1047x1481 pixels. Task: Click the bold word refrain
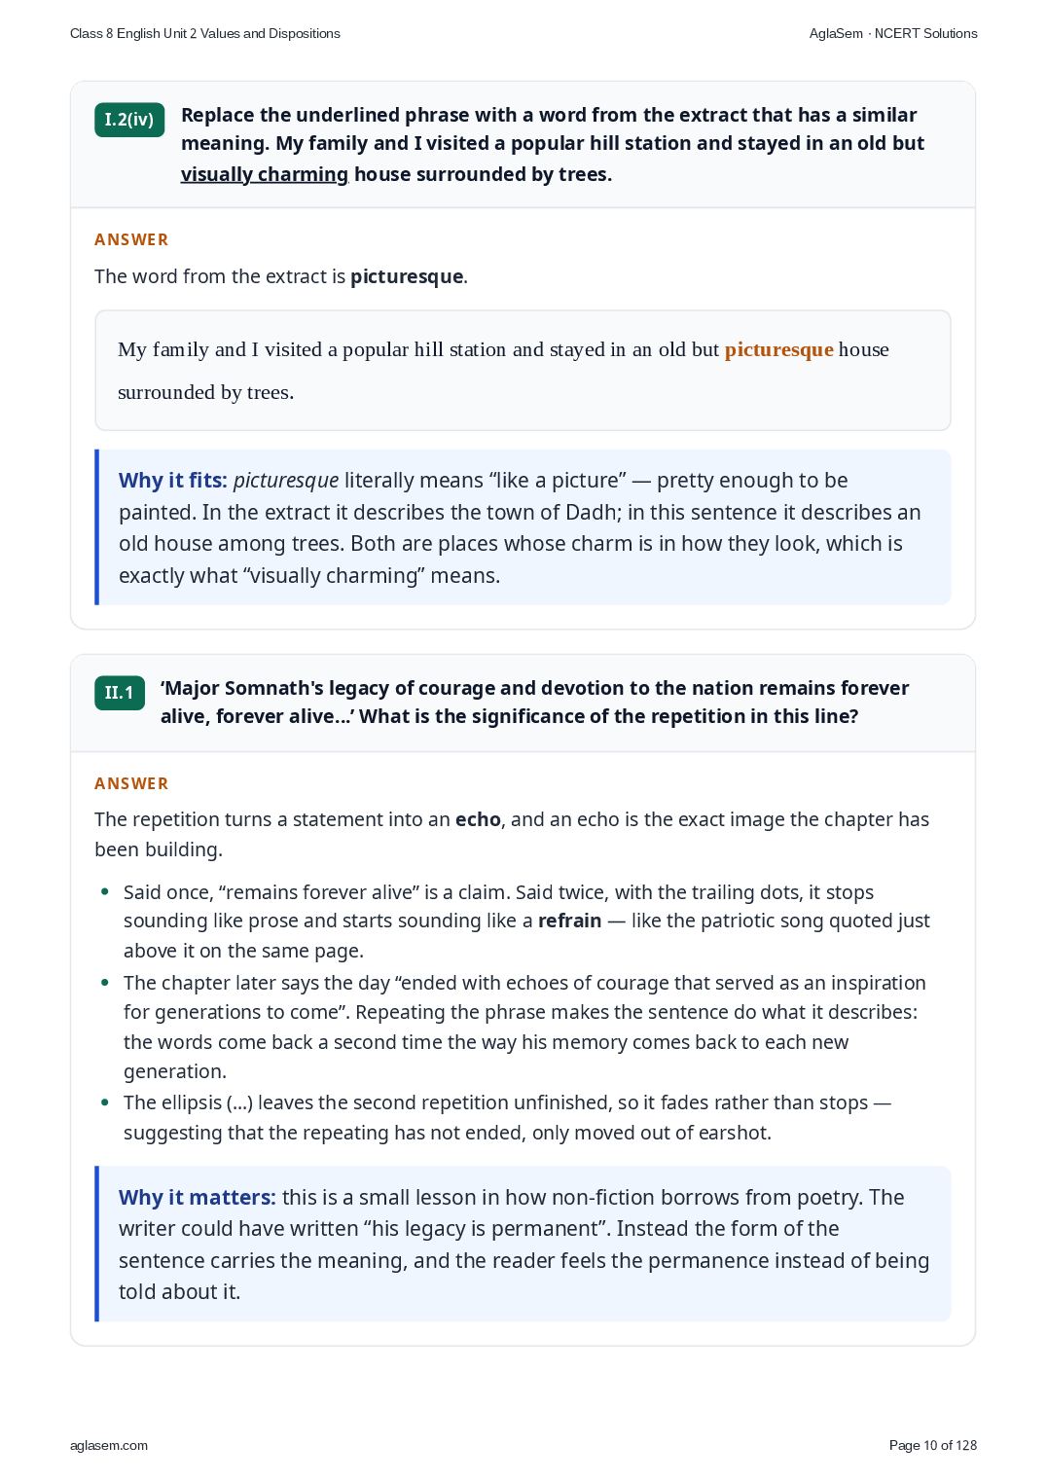(x=569, y=921)
